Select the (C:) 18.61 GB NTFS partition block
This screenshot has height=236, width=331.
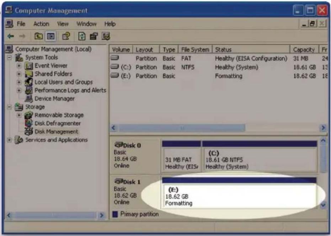click(260, 156)
